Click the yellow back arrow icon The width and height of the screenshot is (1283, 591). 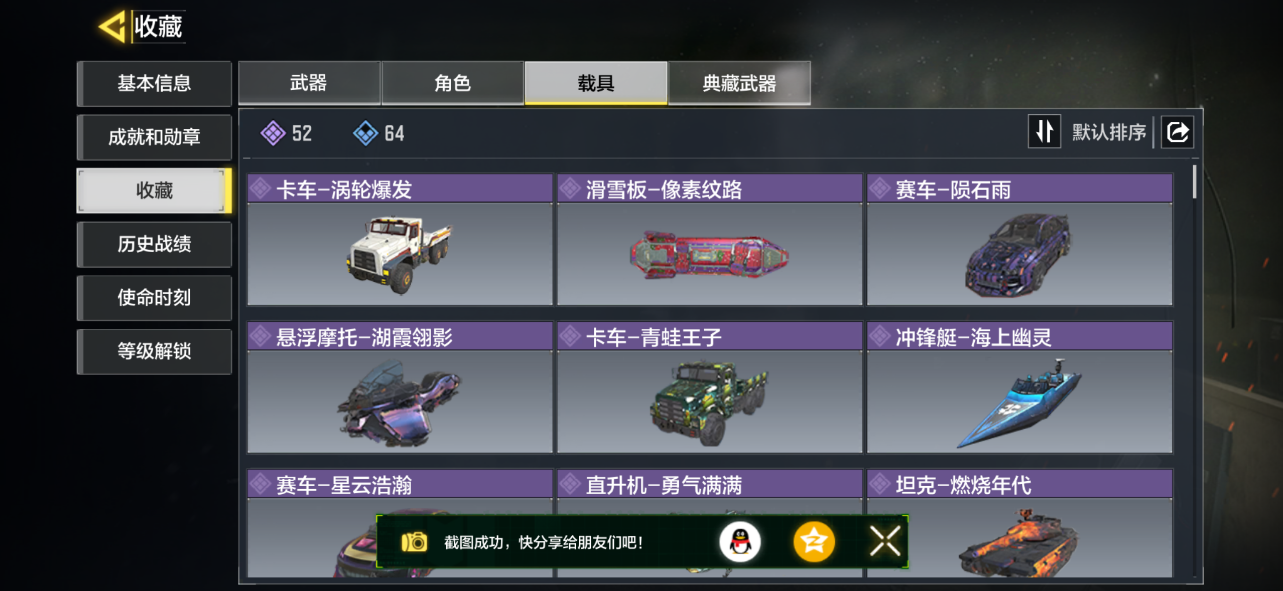pyautogui.click(x=112, y=26)
